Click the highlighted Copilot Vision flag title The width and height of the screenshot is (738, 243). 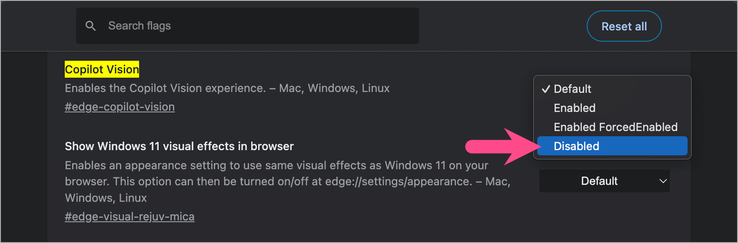pos(102,69)
